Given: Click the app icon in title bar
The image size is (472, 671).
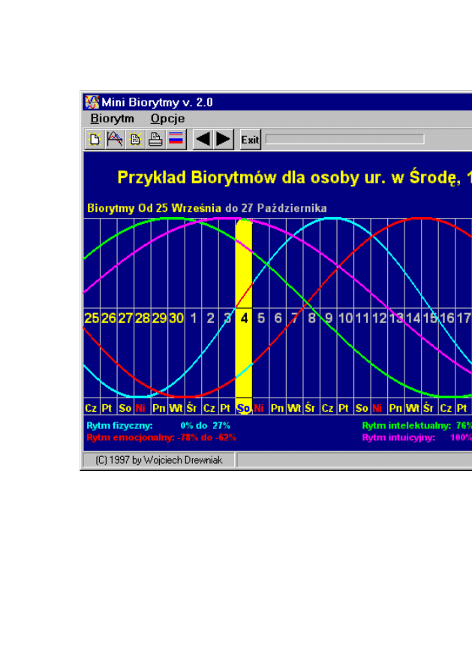Looking at the screenshot, I should pos(92,102).
